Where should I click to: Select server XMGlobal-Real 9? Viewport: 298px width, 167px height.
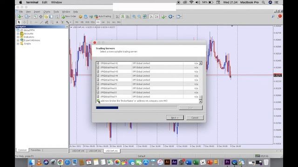coord(148,96)
